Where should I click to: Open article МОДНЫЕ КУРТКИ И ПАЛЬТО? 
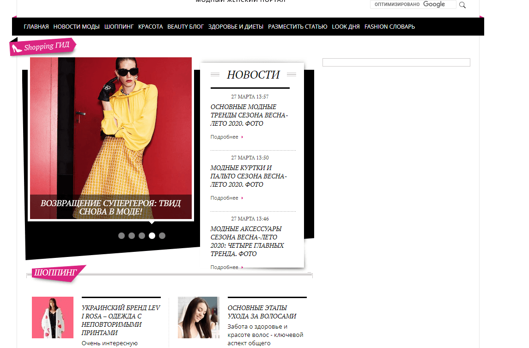click(x=249, y=176)
